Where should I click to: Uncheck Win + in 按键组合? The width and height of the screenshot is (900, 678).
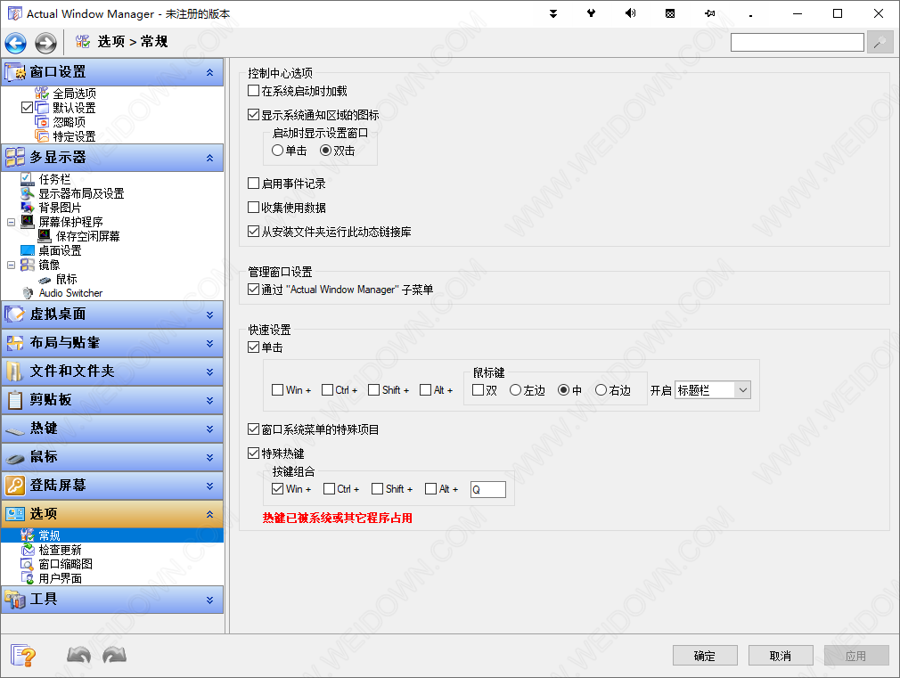277,488
